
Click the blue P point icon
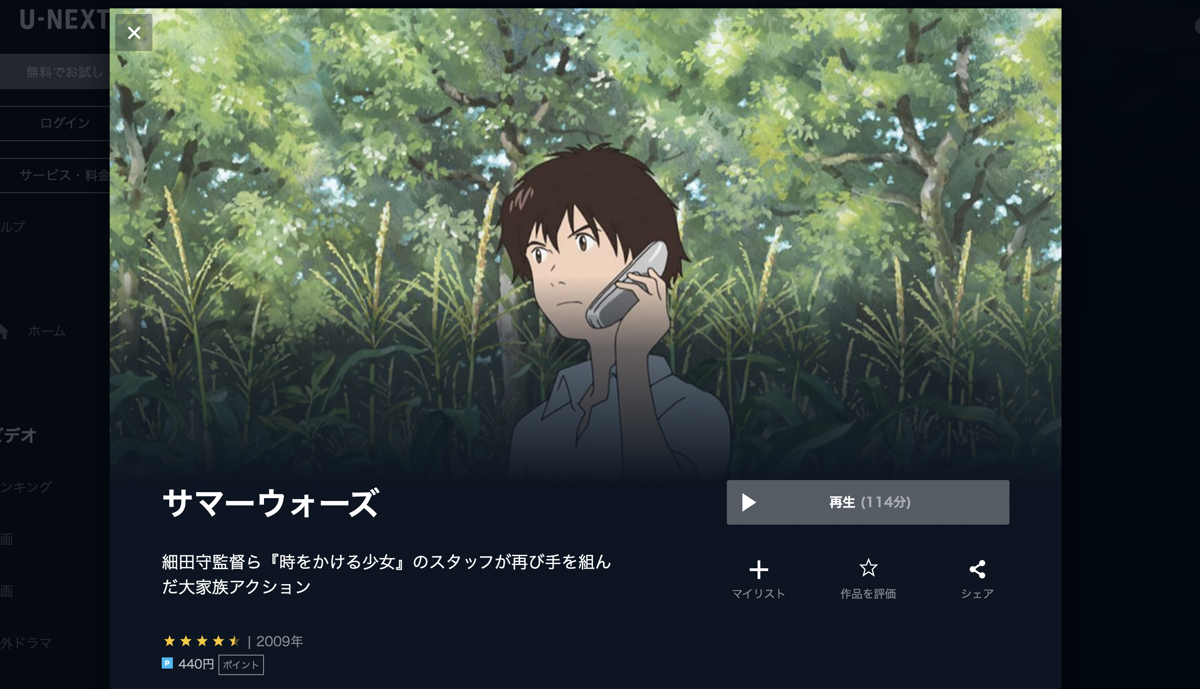[167, 663]
